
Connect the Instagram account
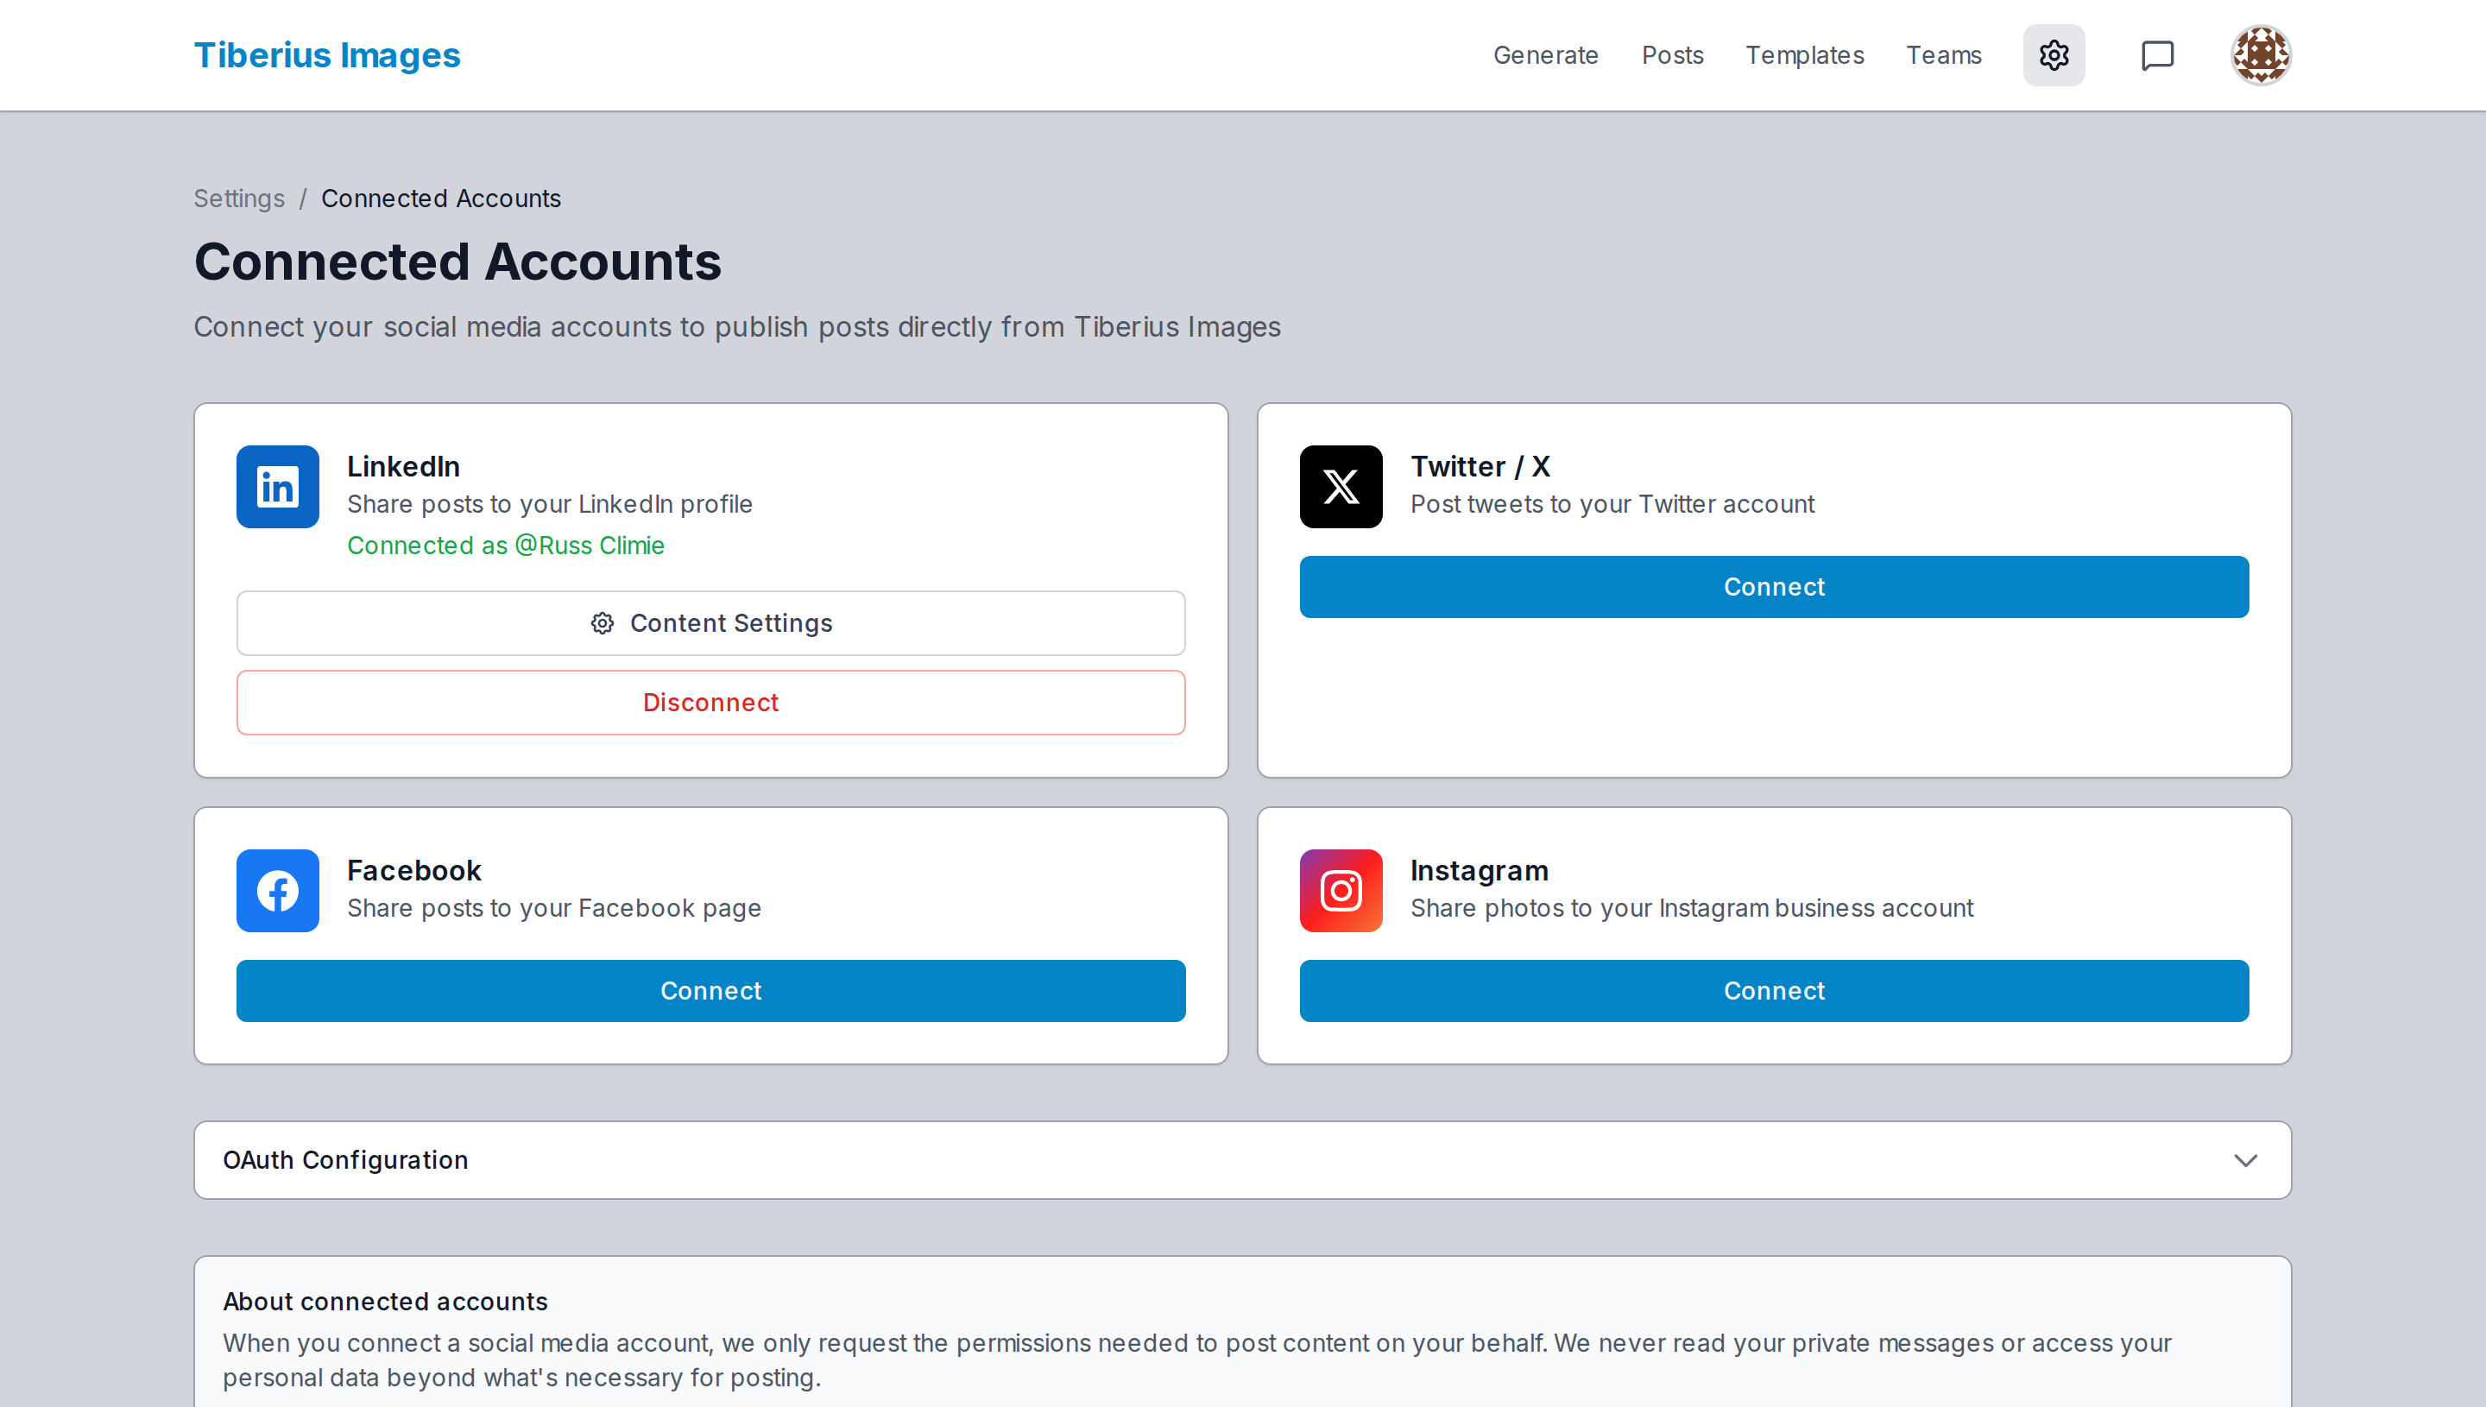pyautogui.click(x=1773, y=990)
